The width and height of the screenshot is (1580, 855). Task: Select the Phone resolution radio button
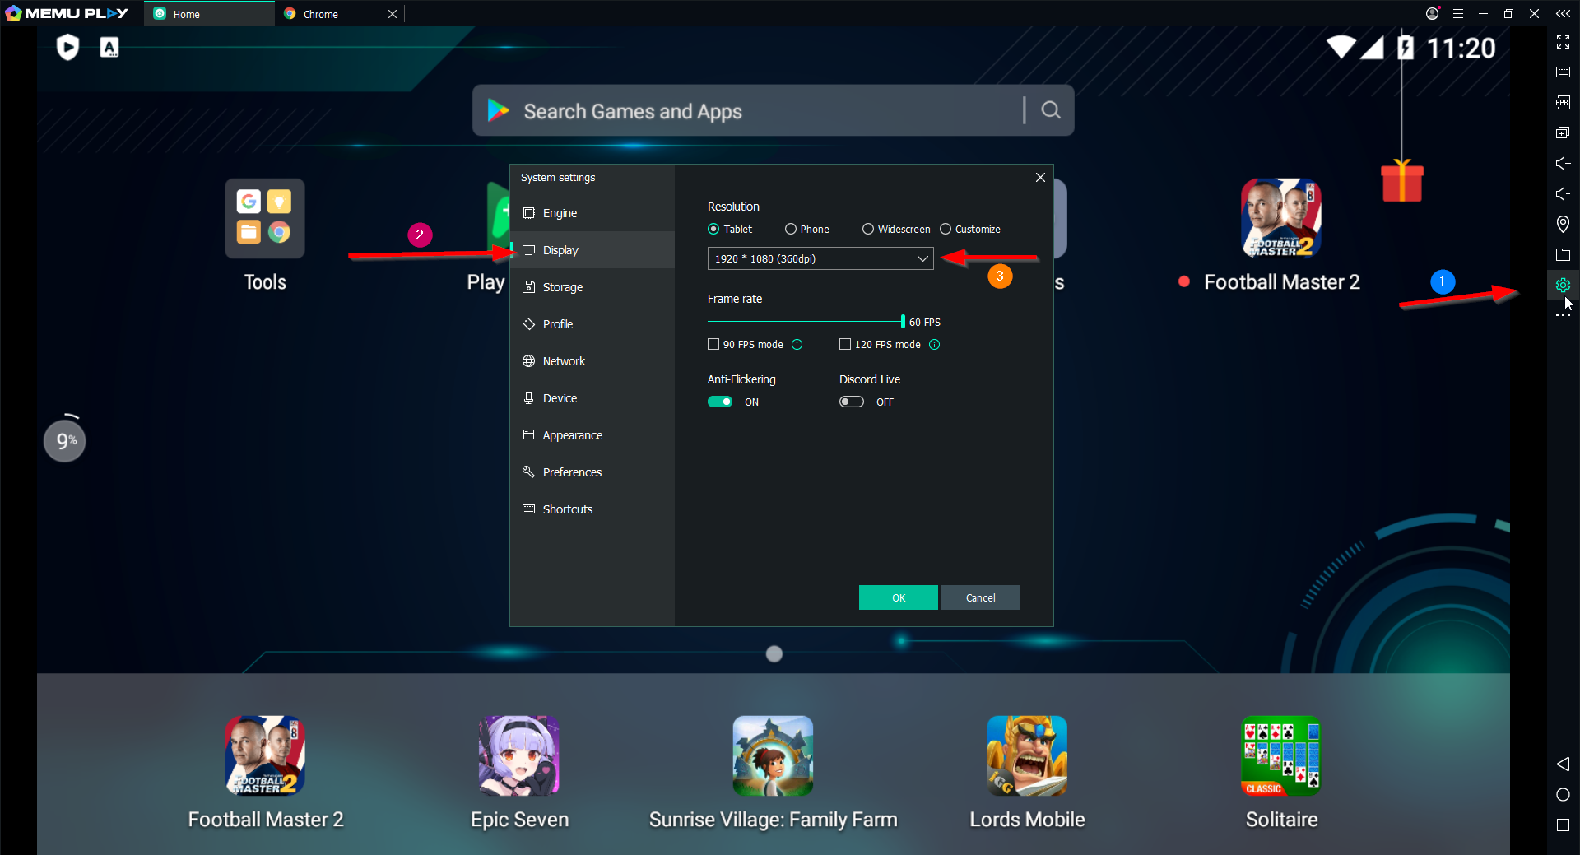791,230
